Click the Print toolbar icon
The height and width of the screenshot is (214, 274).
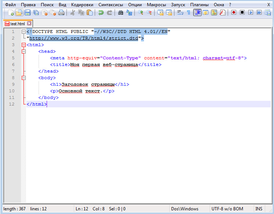click(61, 12)
